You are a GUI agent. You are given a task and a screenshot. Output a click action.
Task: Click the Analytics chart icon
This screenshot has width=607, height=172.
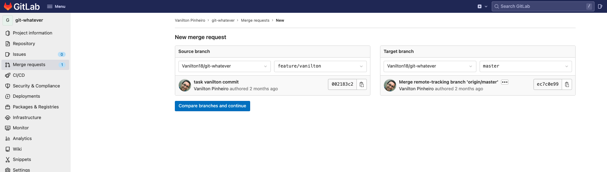coord(7,139)
